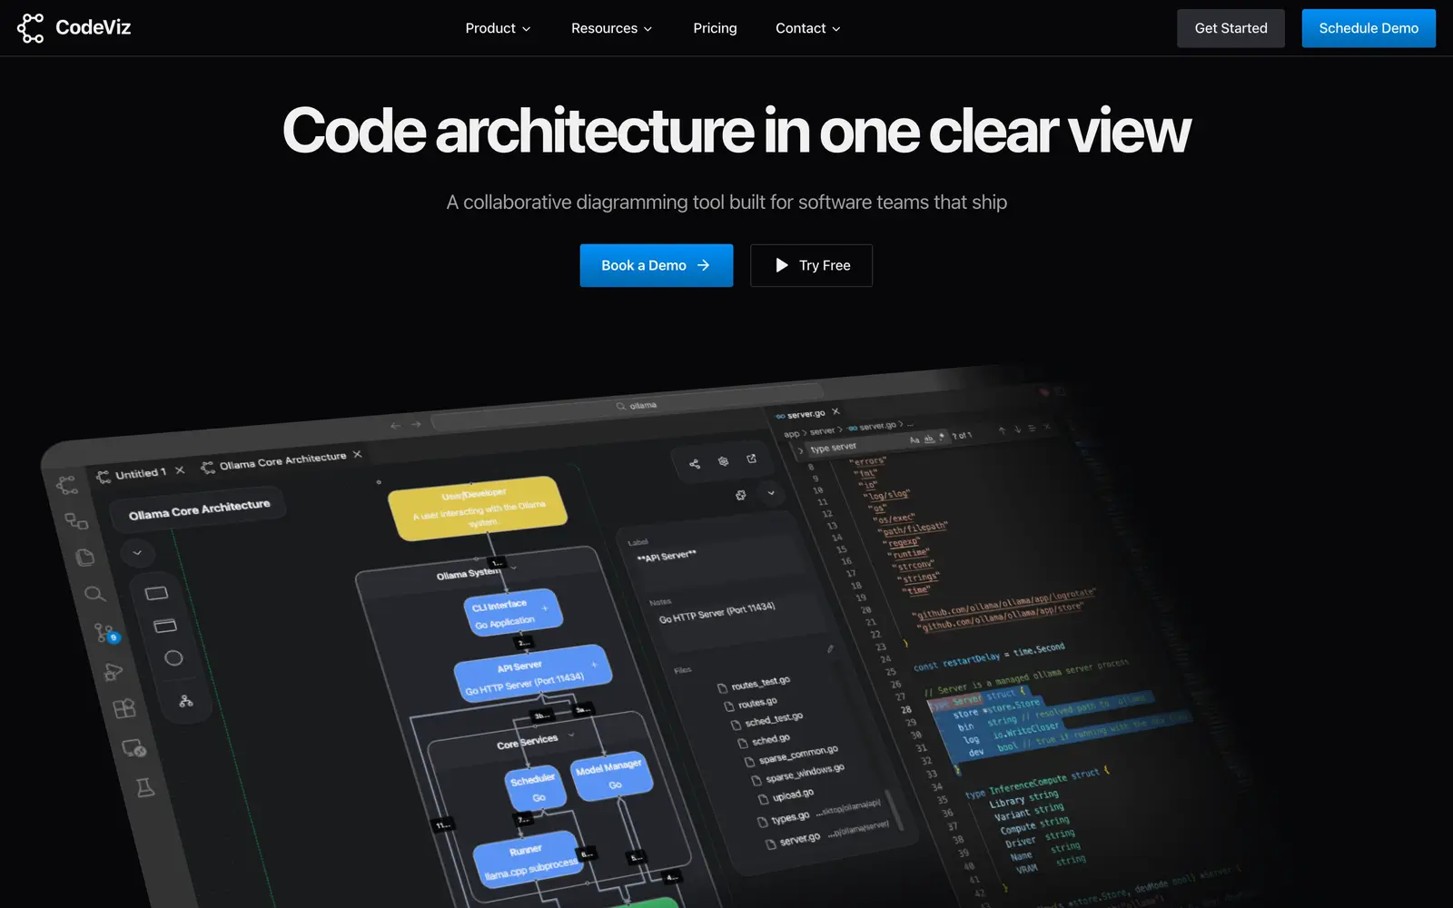Select the circle shape tool

tap(173, 658)
